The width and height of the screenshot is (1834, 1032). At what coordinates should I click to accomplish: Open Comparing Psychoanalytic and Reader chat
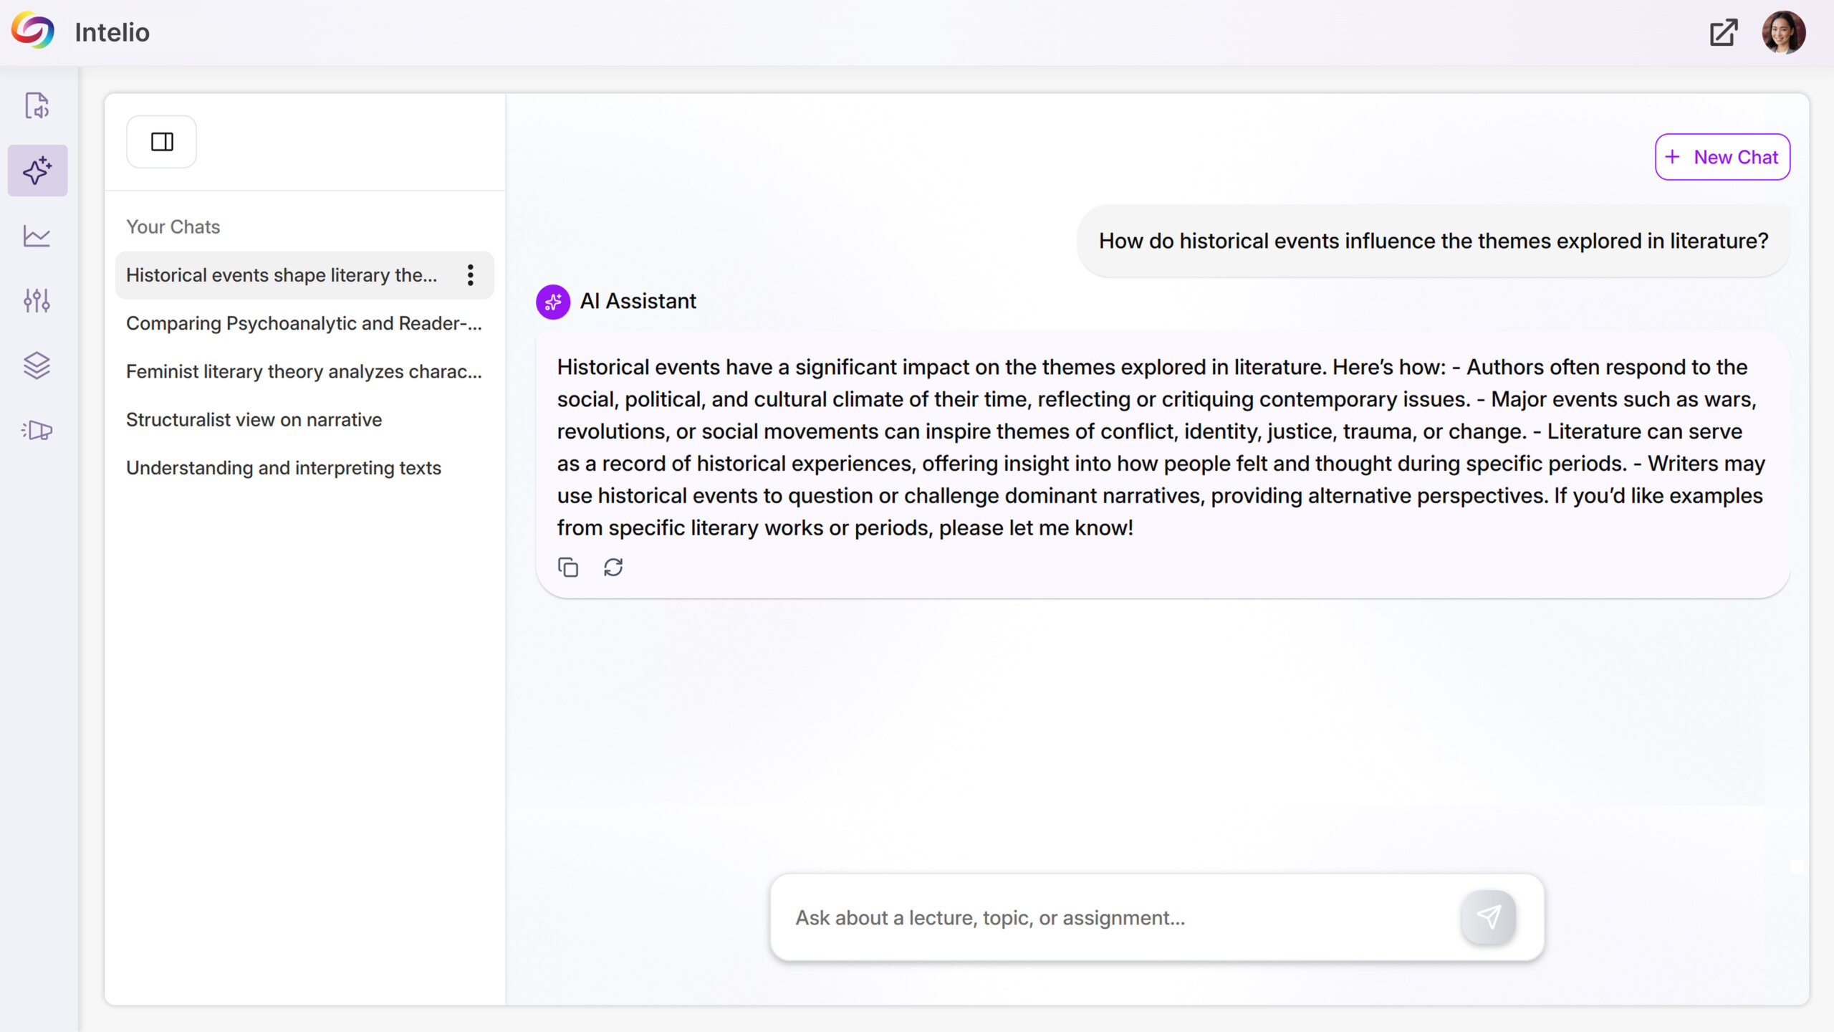pos(304,323)
